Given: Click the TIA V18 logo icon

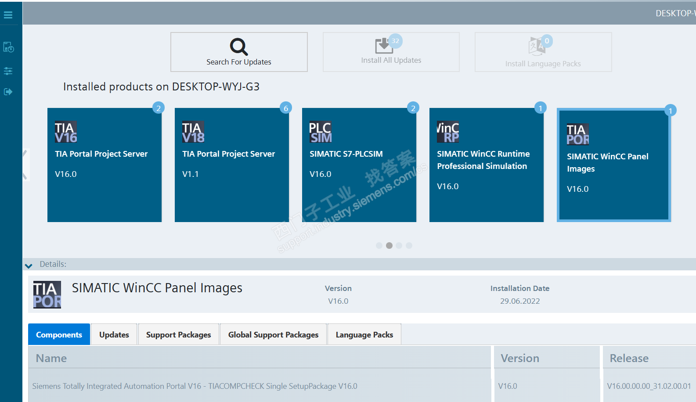Looking at the screenshot, I should [193, 132].
